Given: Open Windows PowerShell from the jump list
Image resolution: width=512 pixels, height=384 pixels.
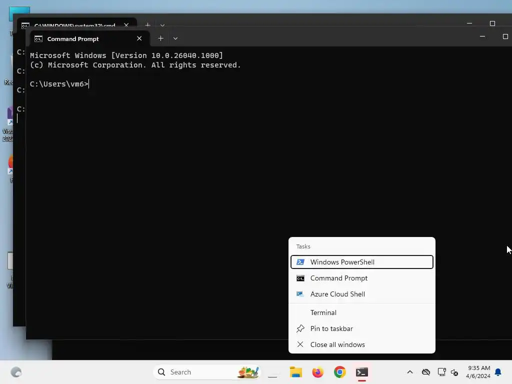Looking at the screenshot, I should (x=362, y=262).
